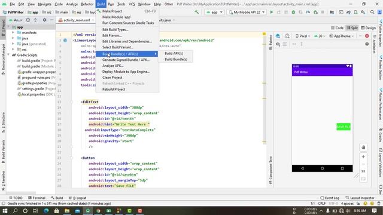The image size is (383, 215).
Task: Collapse the Gradle Scripts node
Action: (8, 55)
